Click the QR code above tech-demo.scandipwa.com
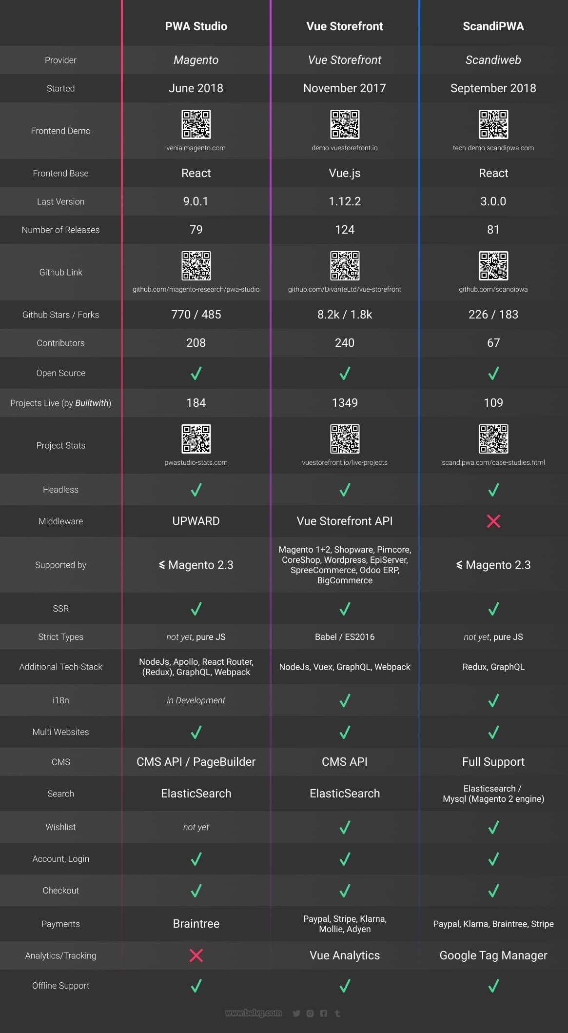The height and width of the screenshot is (1033, 568). (x=493, y=124)
